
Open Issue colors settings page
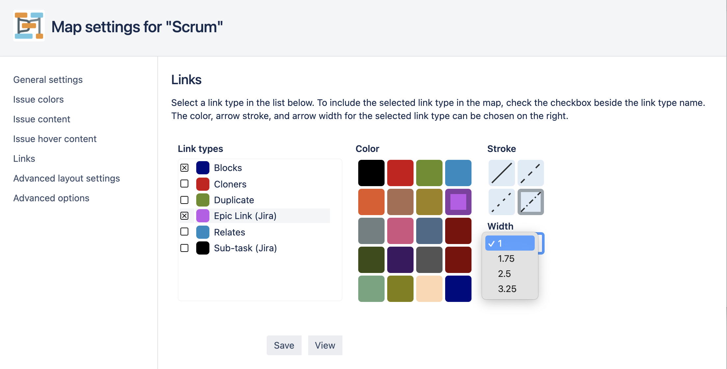point(39,99)
